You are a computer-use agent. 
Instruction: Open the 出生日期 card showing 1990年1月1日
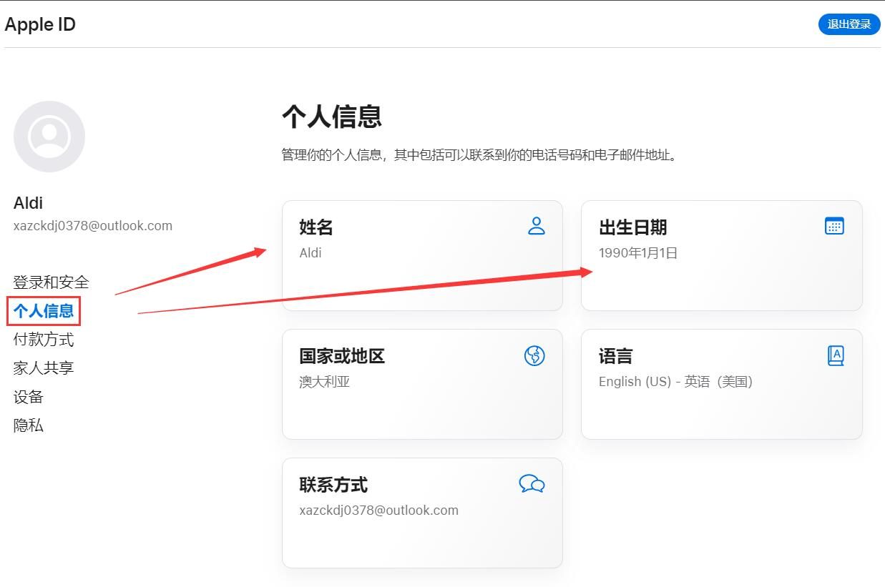coord(722,255)
